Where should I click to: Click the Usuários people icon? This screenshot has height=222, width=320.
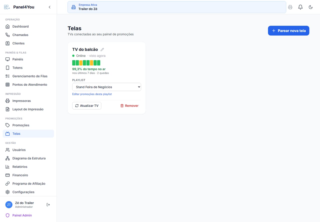coord(7,150)
